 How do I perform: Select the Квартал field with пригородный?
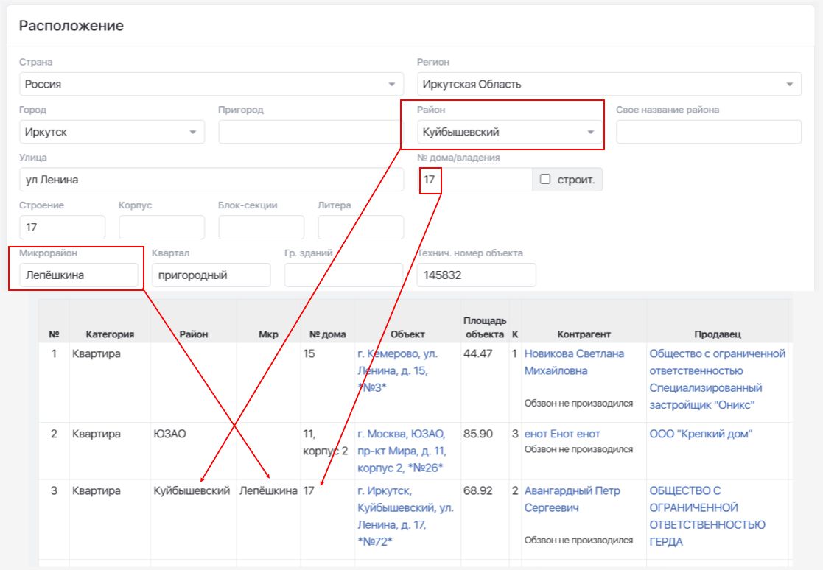click(x=211, y=275)
